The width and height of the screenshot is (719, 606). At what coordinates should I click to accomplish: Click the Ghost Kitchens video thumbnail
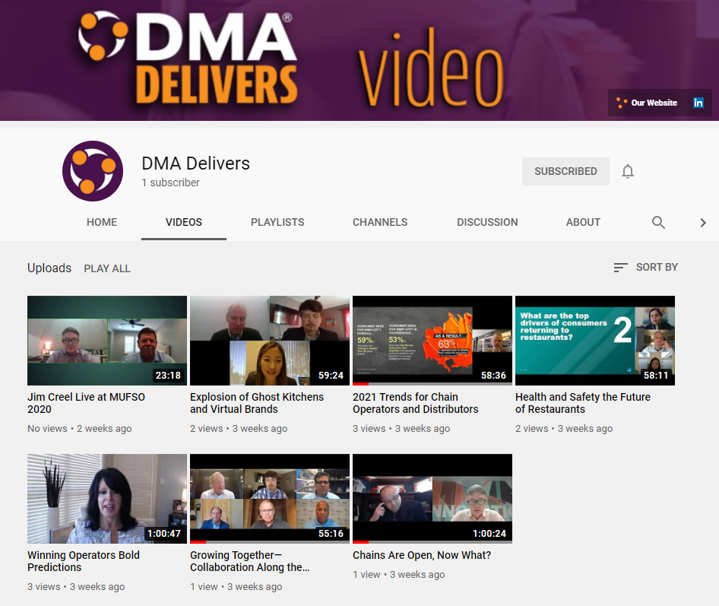coord(270,341)
